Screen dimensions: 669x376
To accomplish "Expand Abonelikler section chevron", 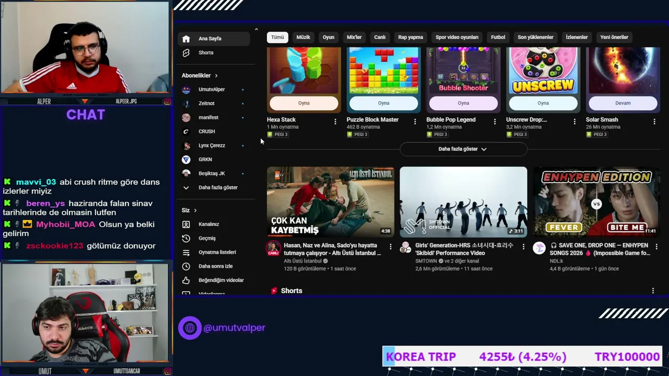I will pyautogui.click(x=216, y=76).
